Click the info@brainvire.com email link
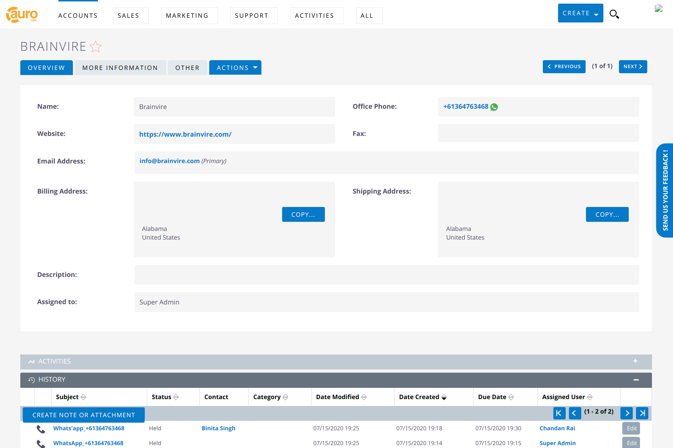673x448 pixels. [x=169, y=161]
